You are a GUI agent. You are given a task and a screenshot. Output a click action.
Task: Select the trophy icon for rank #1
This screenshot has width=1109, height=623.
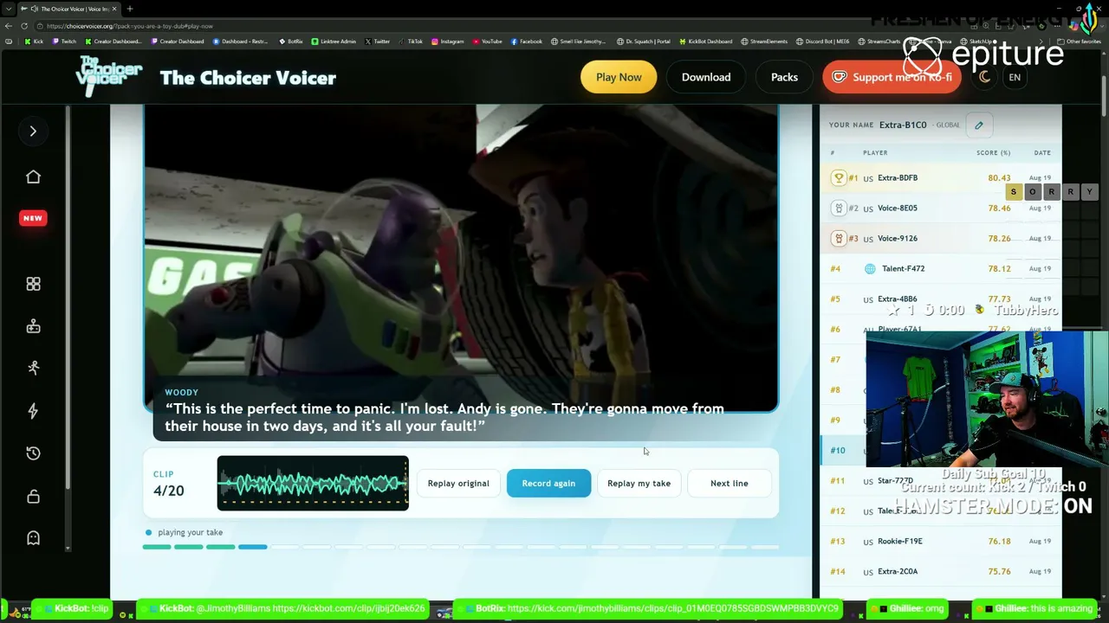coord(839,177)
